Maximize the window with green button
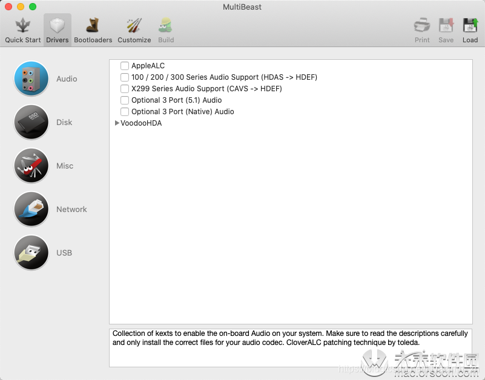485x380 pixels. (x=33, y=7)
